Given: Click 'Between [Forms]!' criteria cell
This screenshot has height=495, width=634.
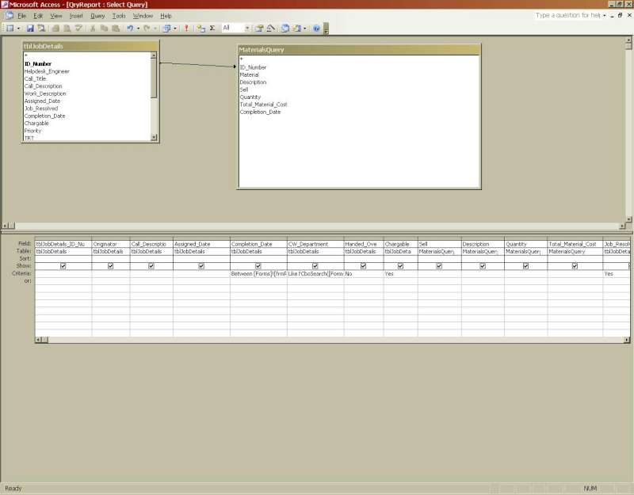Looking at the screenshot, I should (258, 273).
